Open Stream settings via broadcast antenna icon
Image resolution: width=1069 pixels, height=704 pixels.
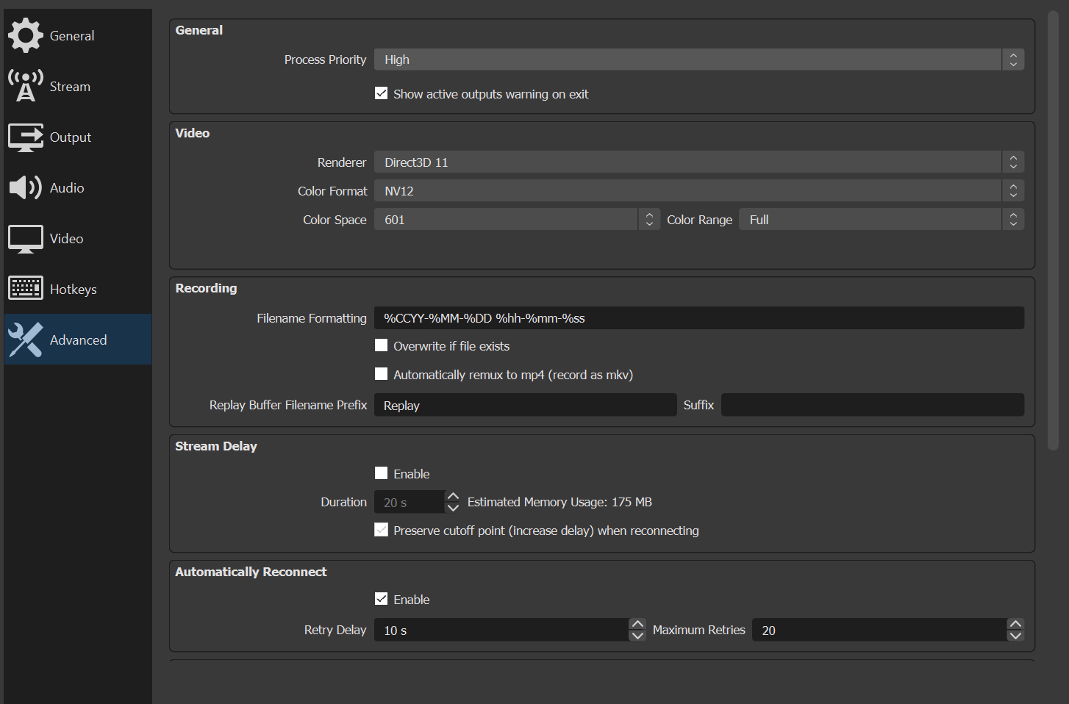[25, 86]
